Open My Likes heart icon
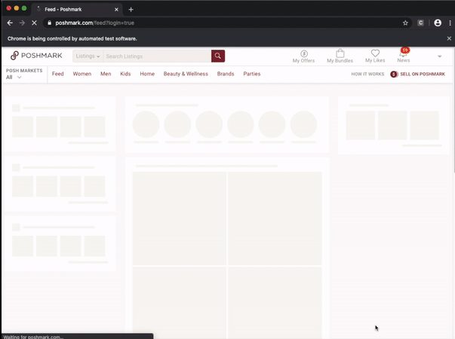Screen dimensions: 455x339 pos(375,54)
